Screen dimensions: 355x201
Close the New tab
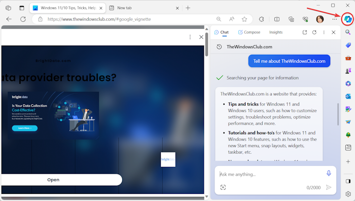pos(177,8)
